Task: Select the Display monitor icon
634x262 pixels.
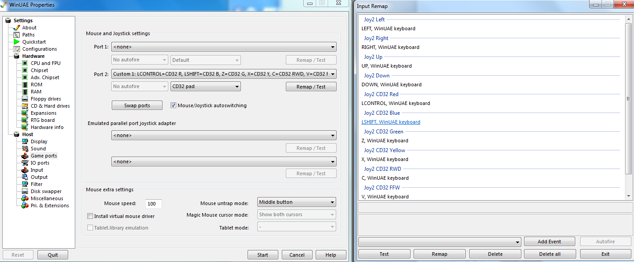Action: click(25, 141)
